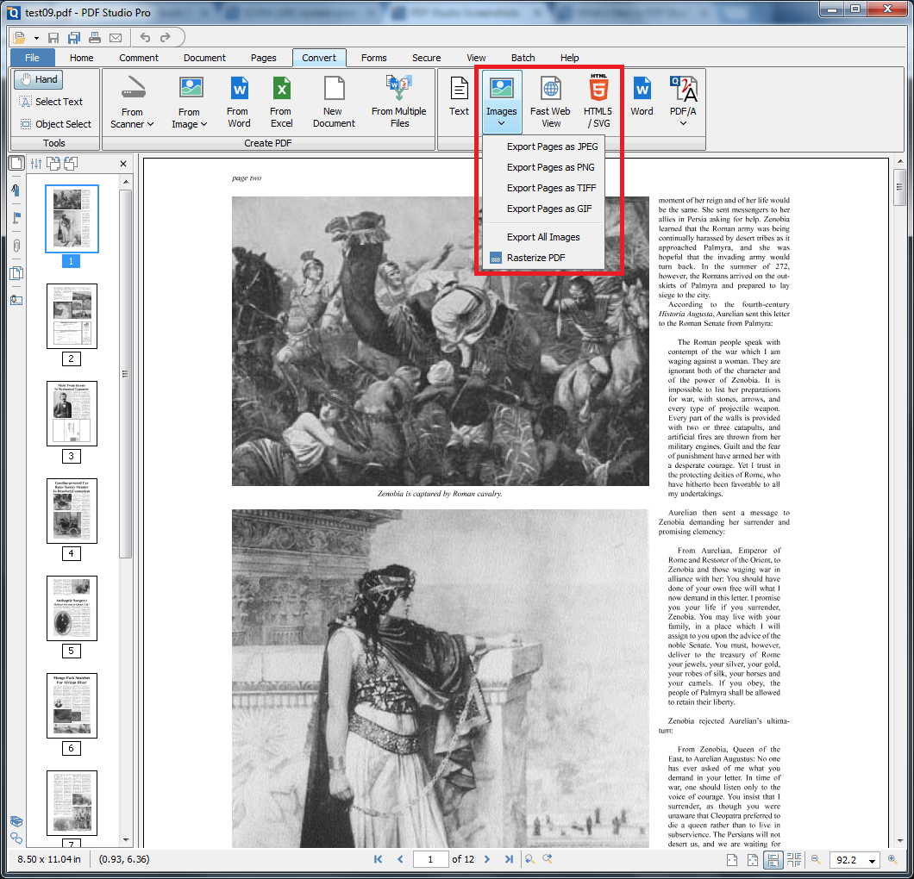Open the Pages thumbnail pane icon
914x879 pixels.
pos(17,164)
